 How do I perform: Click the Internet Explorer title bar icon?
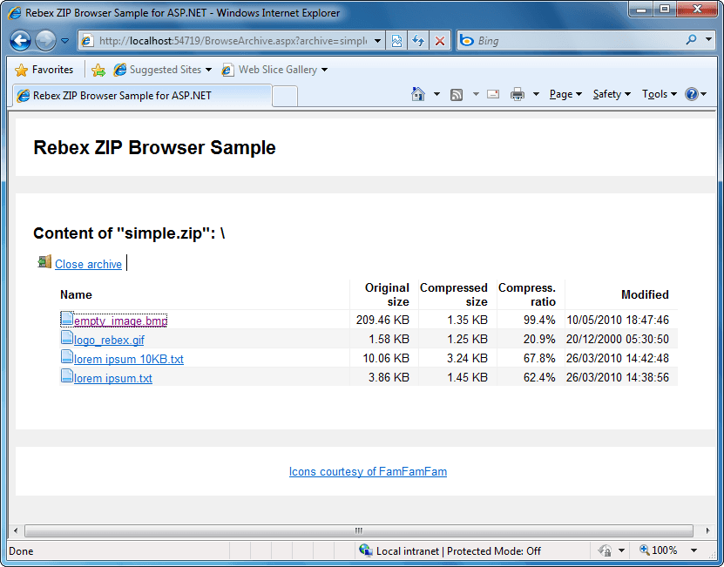(x=14, y=13)
